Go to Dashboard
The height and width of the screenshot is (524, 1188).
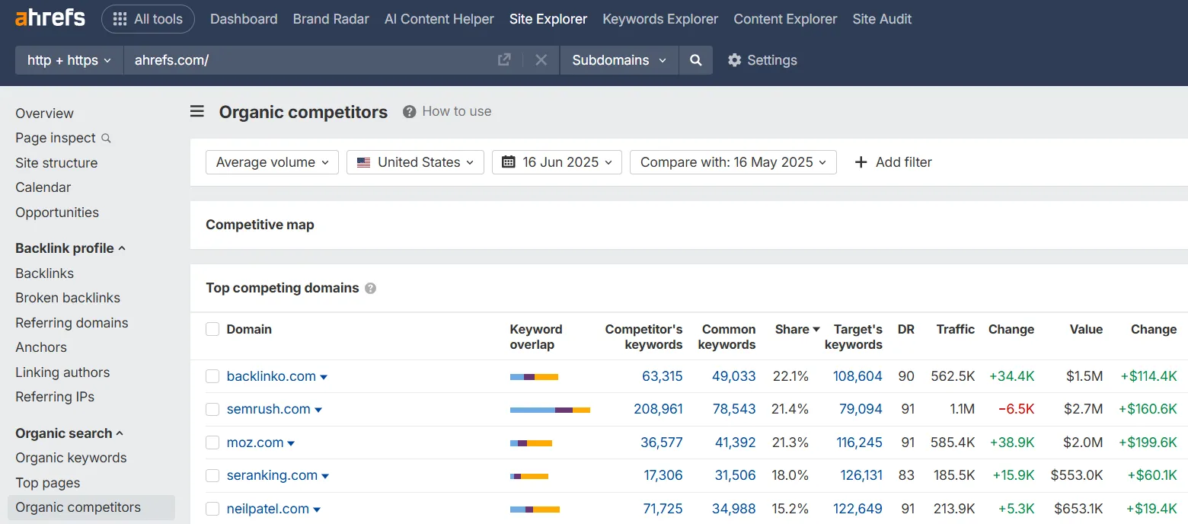pyautogui.click(x=244, y=19)
